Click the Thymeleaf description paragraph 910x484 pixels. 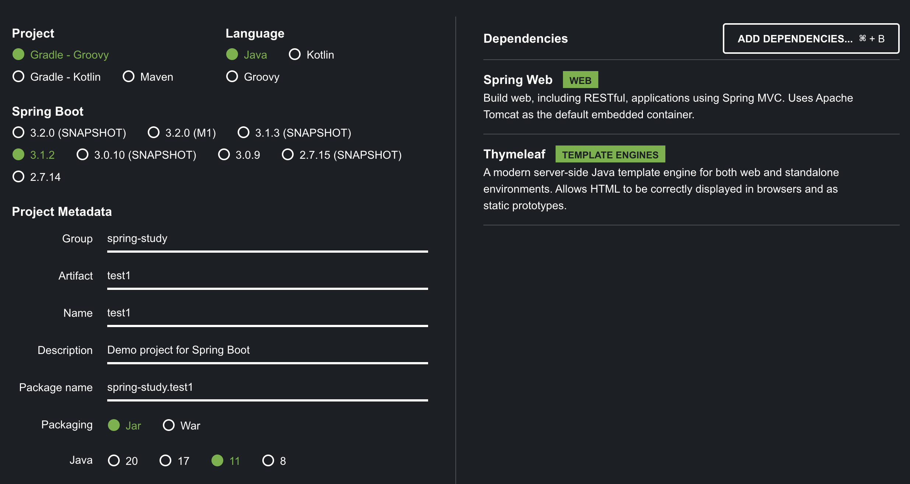661,189
